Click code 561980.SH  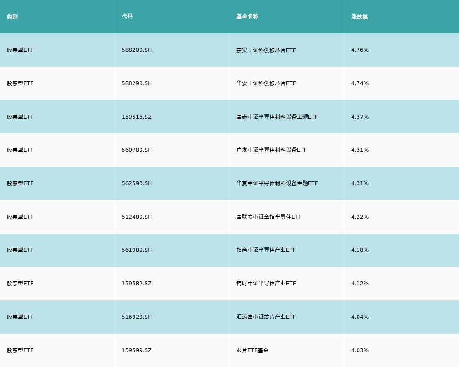(136, 250)
